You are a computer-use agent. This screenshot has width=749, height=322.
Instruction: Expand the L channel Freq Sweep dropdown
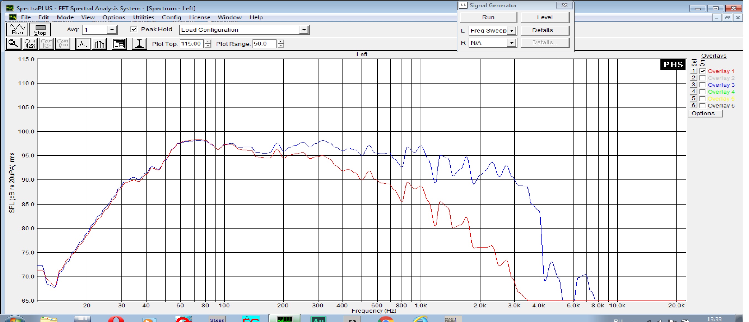pyautogui.click(x=512, y=31)
